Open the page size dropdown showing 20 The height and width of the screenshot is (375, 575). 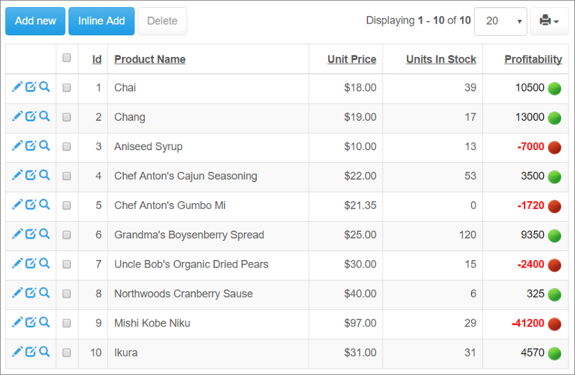(500, 21)
